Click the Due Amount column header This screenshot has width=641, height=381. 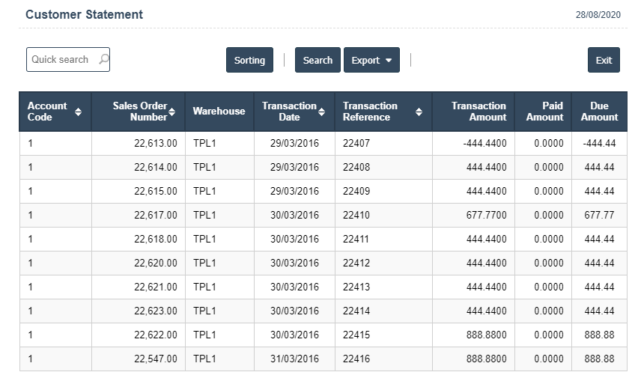599,112
